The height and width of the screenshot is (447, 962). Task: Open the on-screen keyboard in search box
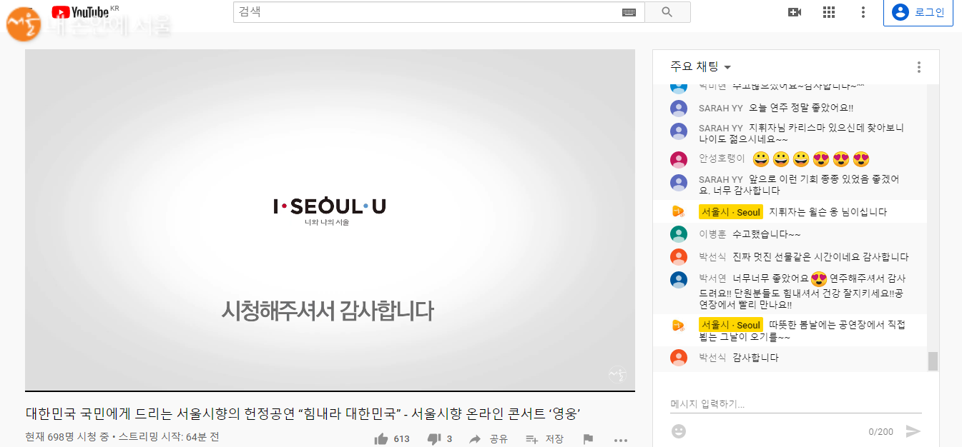[629, 12]
